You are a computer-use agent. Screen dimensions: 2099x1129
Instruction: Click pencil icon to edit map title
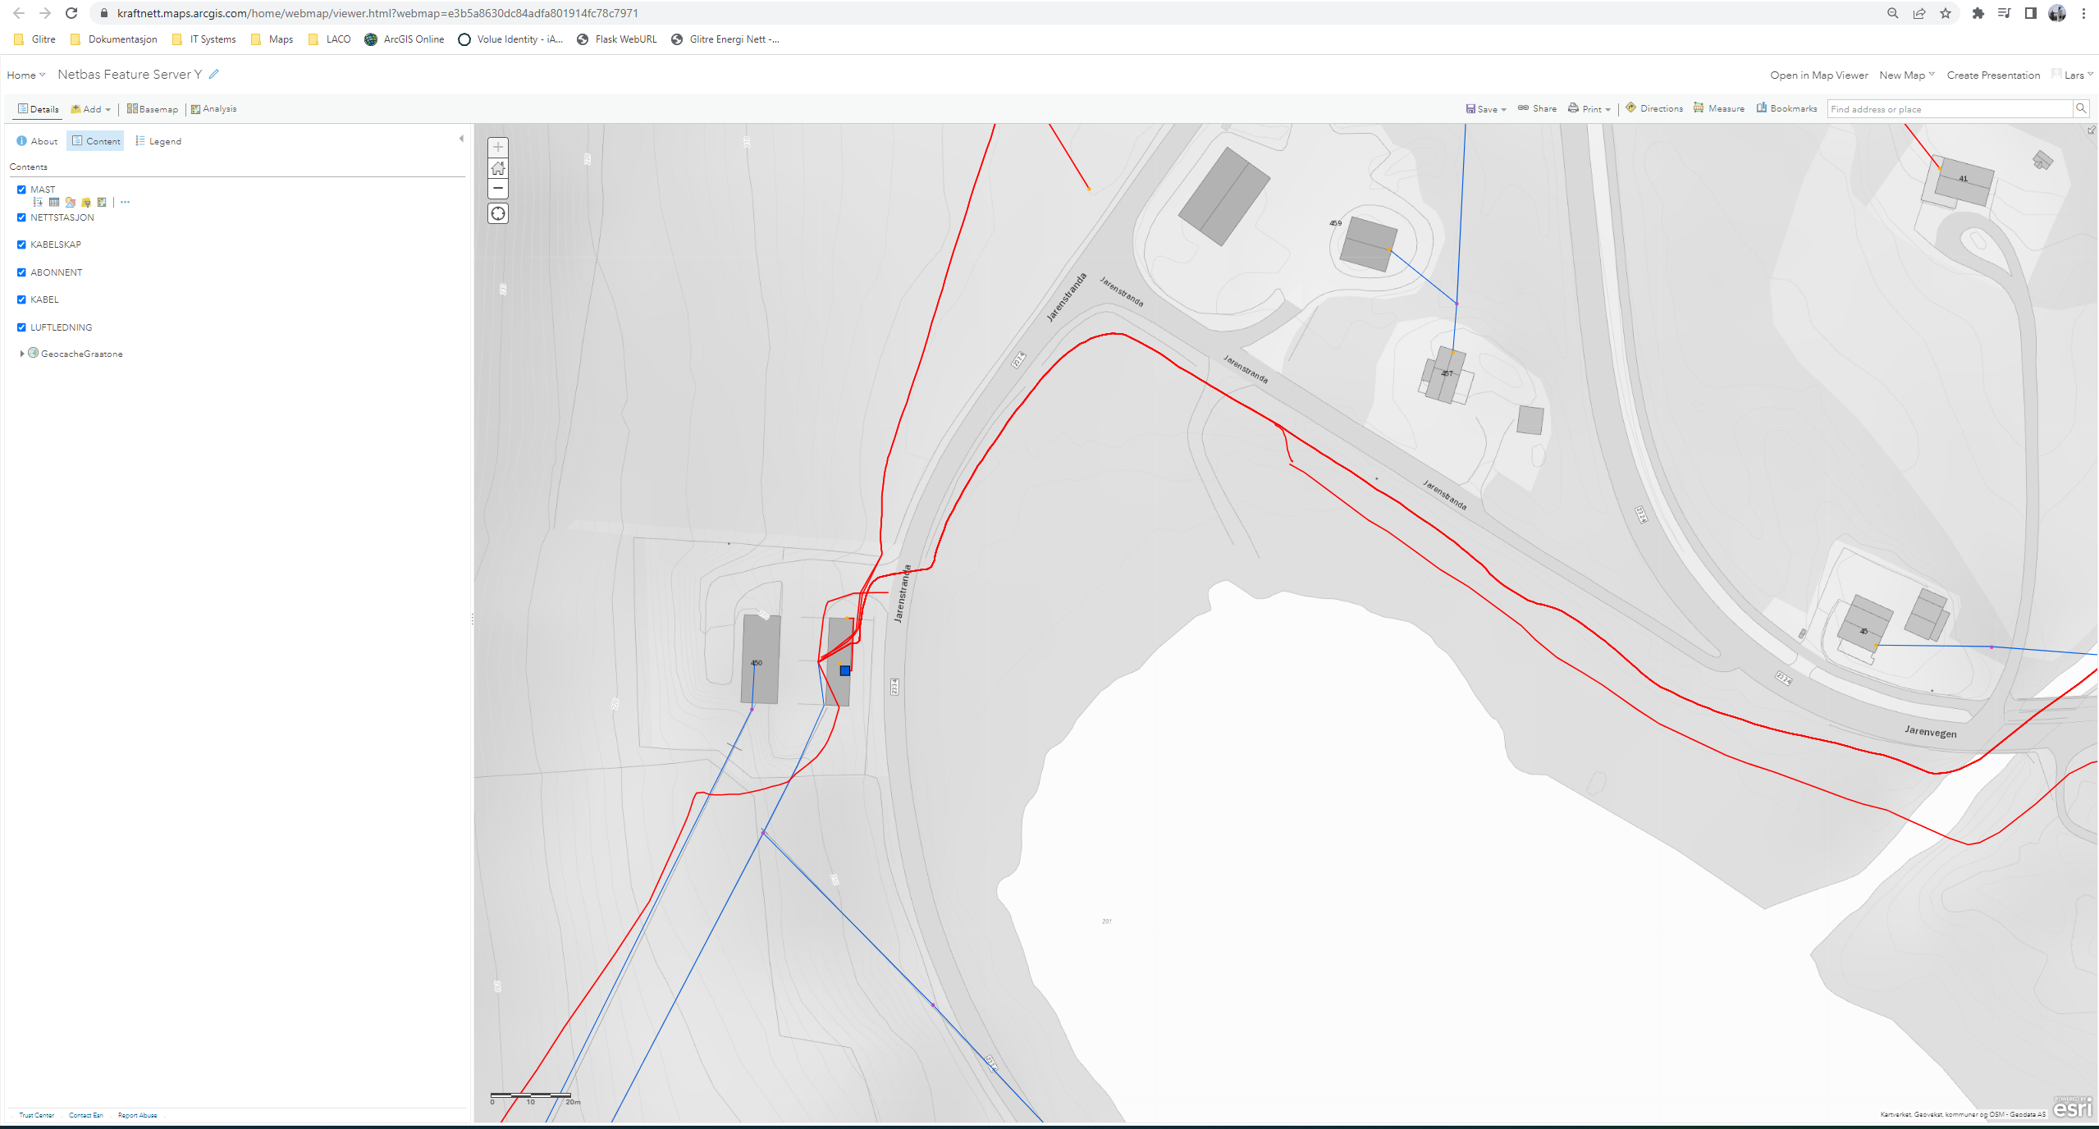(x=214, y=74)
